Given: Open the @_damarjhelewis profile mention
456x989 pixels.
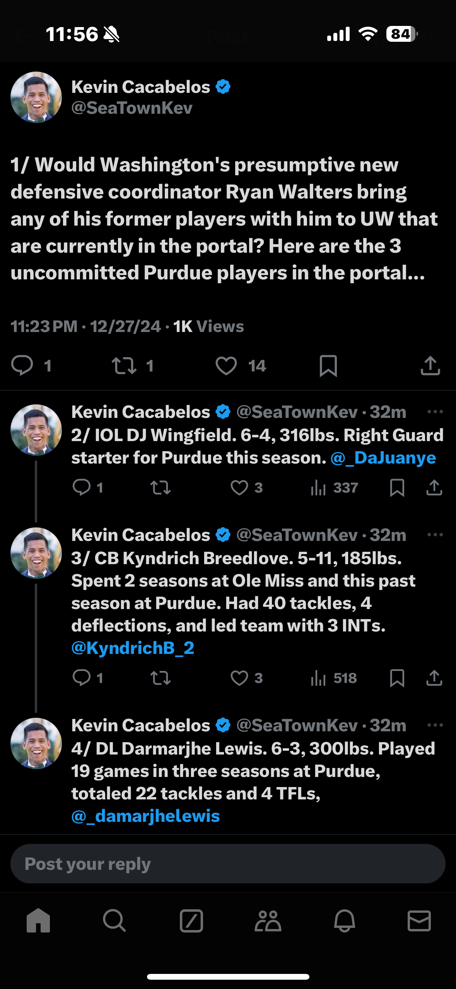Looking at the screenshot, I should coord(145,816).
